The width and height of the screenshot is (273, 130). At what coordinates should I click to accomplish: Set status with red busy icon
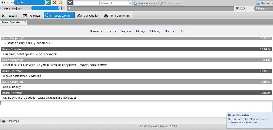[x=54, y=3]
